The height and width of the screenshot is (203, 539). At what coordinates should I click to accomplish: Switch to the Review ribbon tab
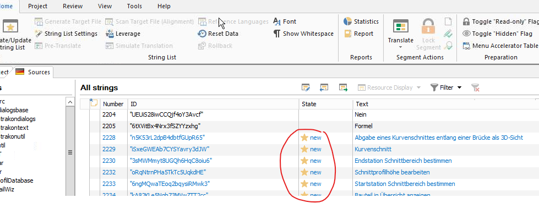pos(73,6)
